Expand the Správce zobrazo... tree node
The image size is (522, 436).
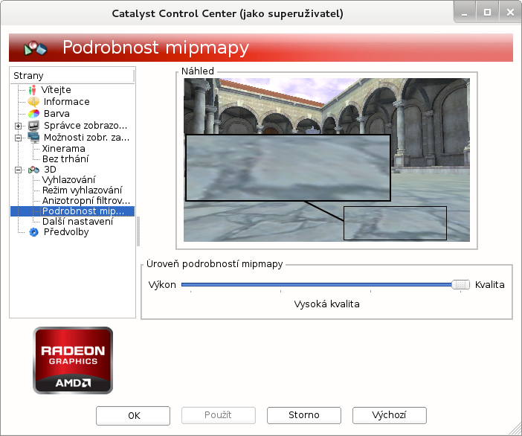coord(19,126)
